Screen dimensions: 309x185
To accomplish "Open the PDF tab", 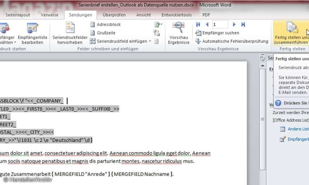I will pos(206,15).
